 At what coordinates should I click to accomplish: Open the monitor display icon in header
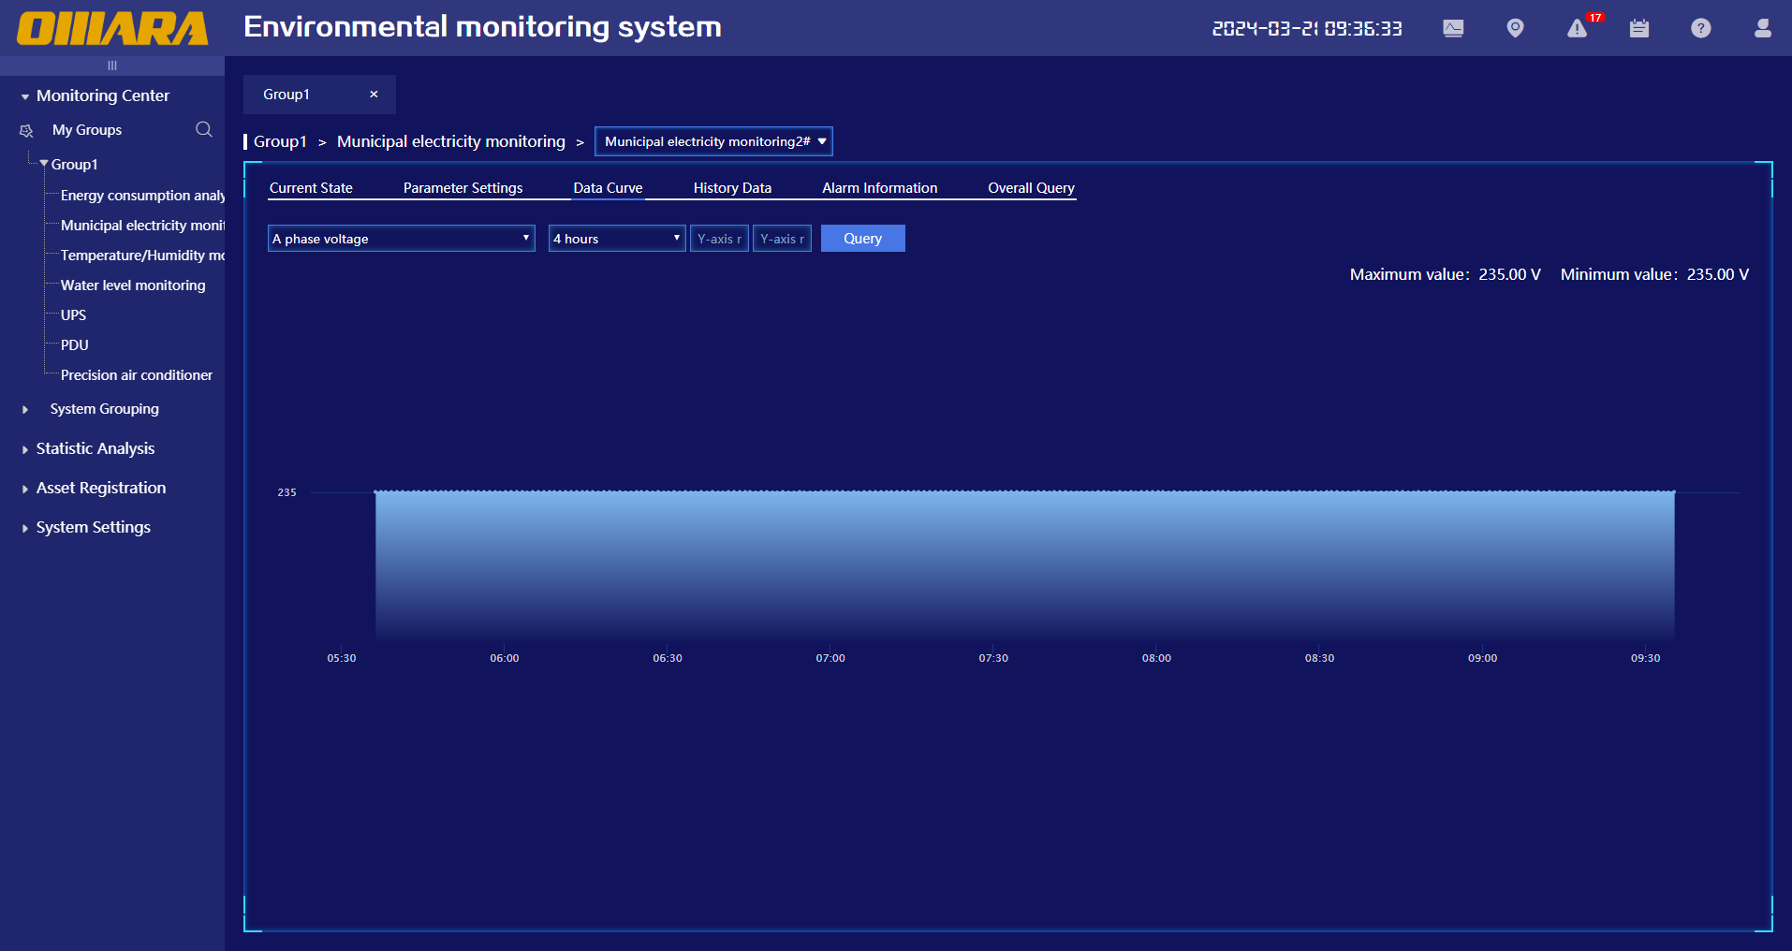point(1453,28)
